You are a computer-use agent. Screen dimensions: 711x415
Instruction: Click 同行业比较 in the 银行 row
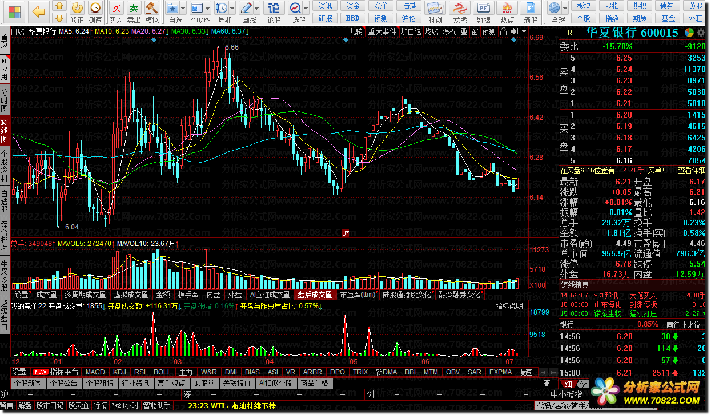(x=684, y=324)
